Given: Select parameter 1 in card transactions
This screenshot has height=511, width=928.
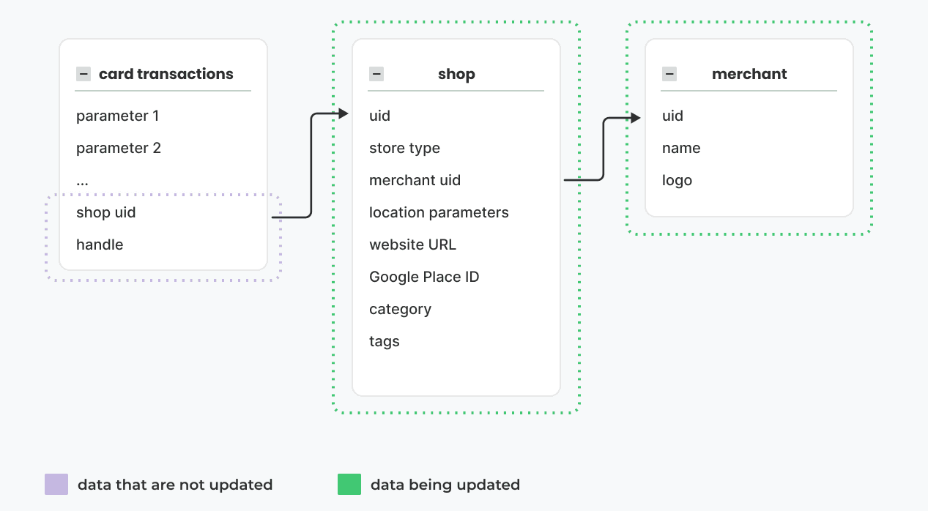Looking at the screenshot, I should [117, 116].
